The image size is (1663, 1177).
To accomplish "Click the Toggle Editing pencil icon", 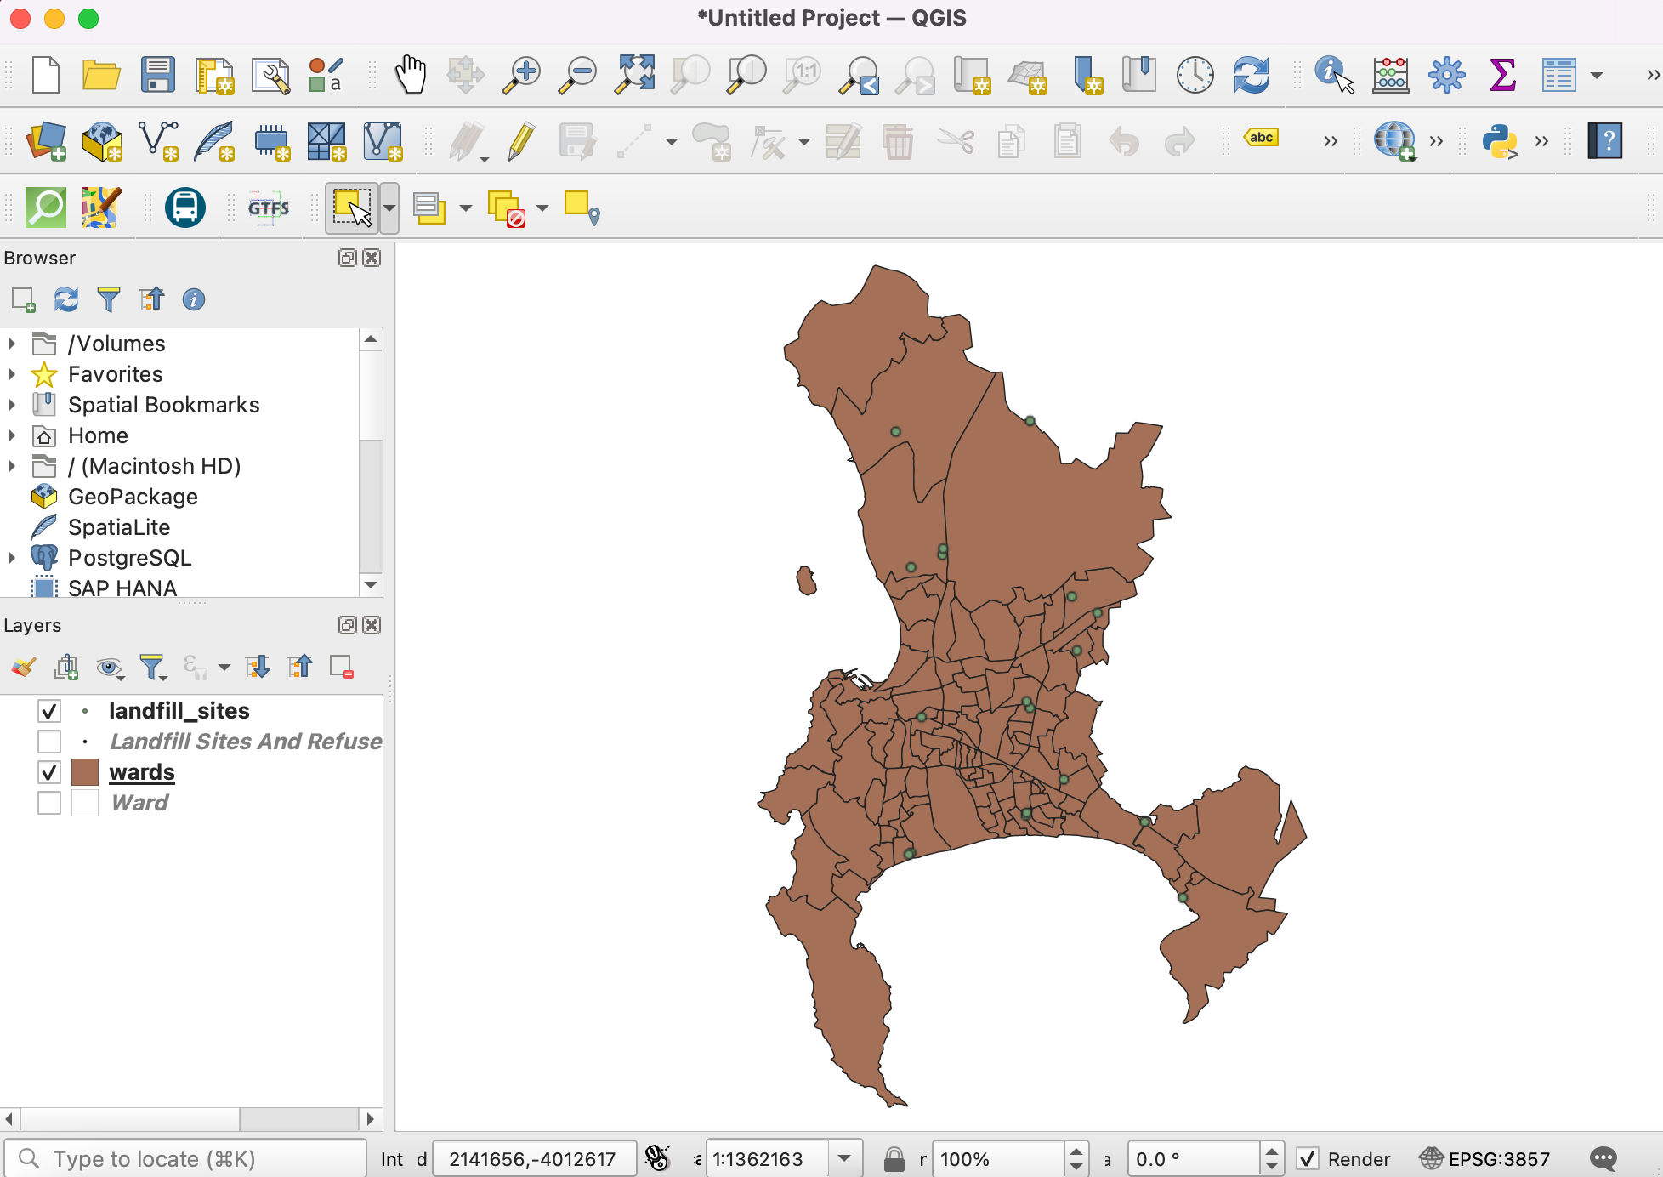I will (x=521, y=141).
